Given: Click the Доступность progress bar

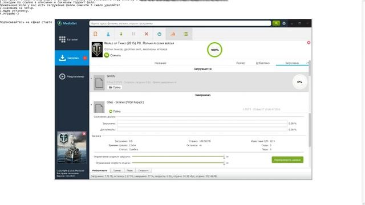Looking at the screenshot, I should (202, 130).
